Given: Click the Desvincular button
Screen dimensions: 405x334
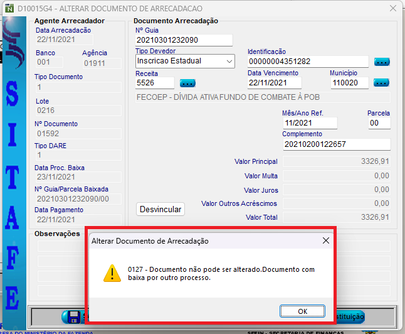Looking at the screenshot, I should click(160, 209).
